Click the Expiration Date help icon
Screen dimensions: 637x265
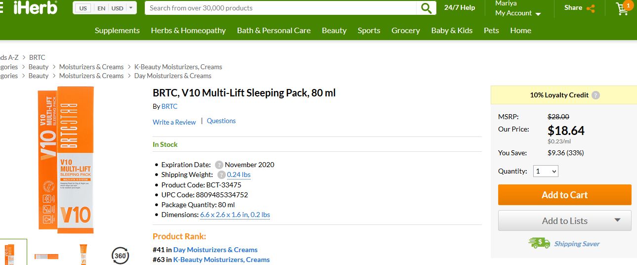point(219,165)
